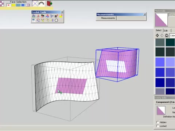Choose the yellow Face Selection mode
This screenshot has height=131, width=175.
[x=13, y=5]
